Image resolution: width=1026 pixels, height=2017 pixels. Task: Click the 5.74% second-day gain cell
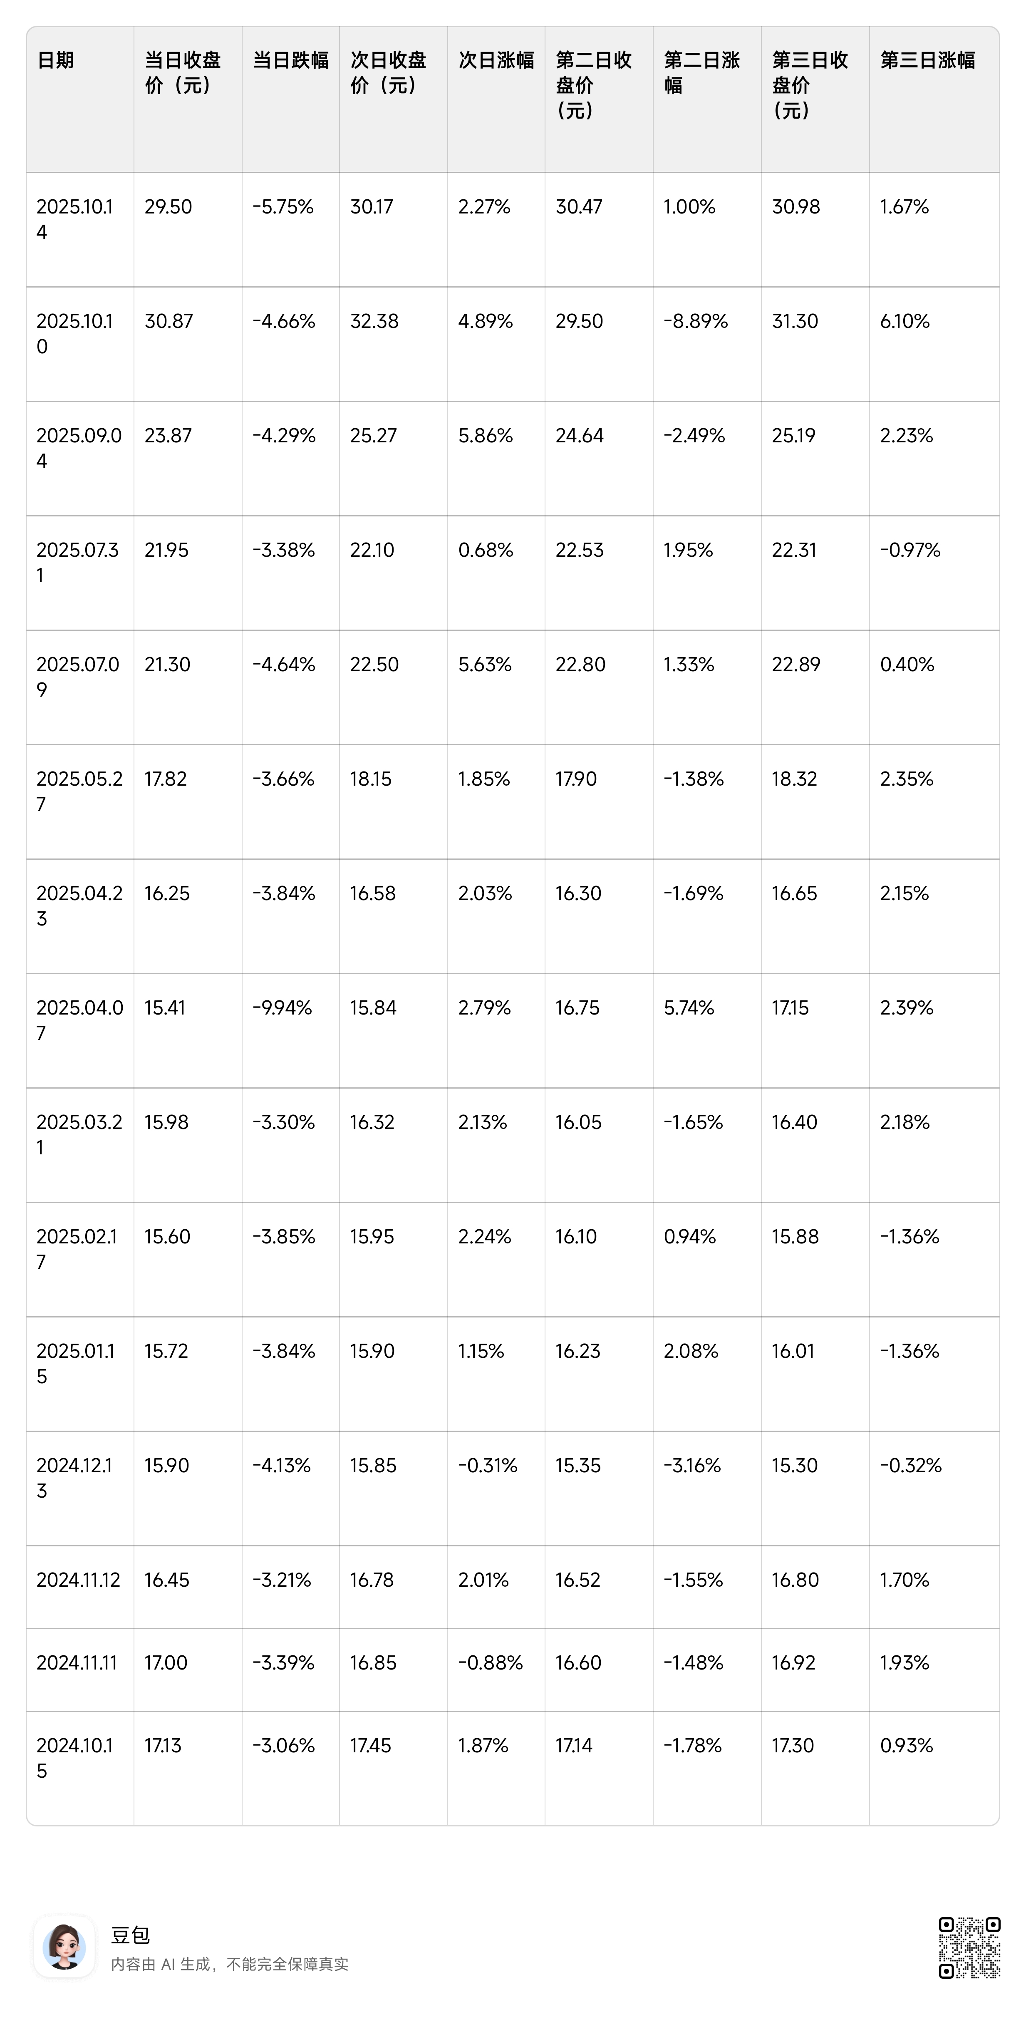pos(689,1008)
